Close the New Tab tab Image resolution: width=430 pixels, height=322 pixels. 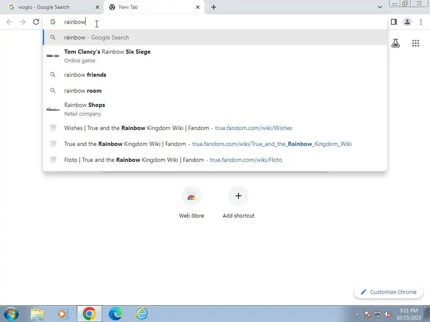click(198, 7)
